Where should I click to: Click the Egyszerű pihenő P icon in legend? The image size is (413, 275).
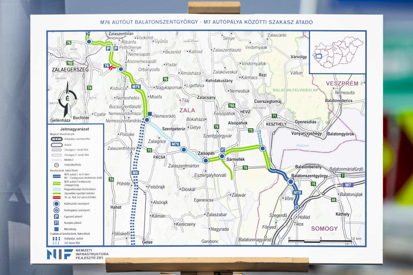56,217
